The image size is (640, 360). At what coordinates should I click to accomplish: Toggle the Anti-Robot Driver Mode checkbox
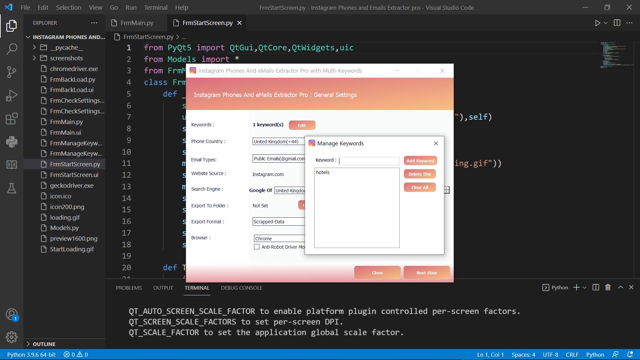pyautogui.click(x=257, y=247)
